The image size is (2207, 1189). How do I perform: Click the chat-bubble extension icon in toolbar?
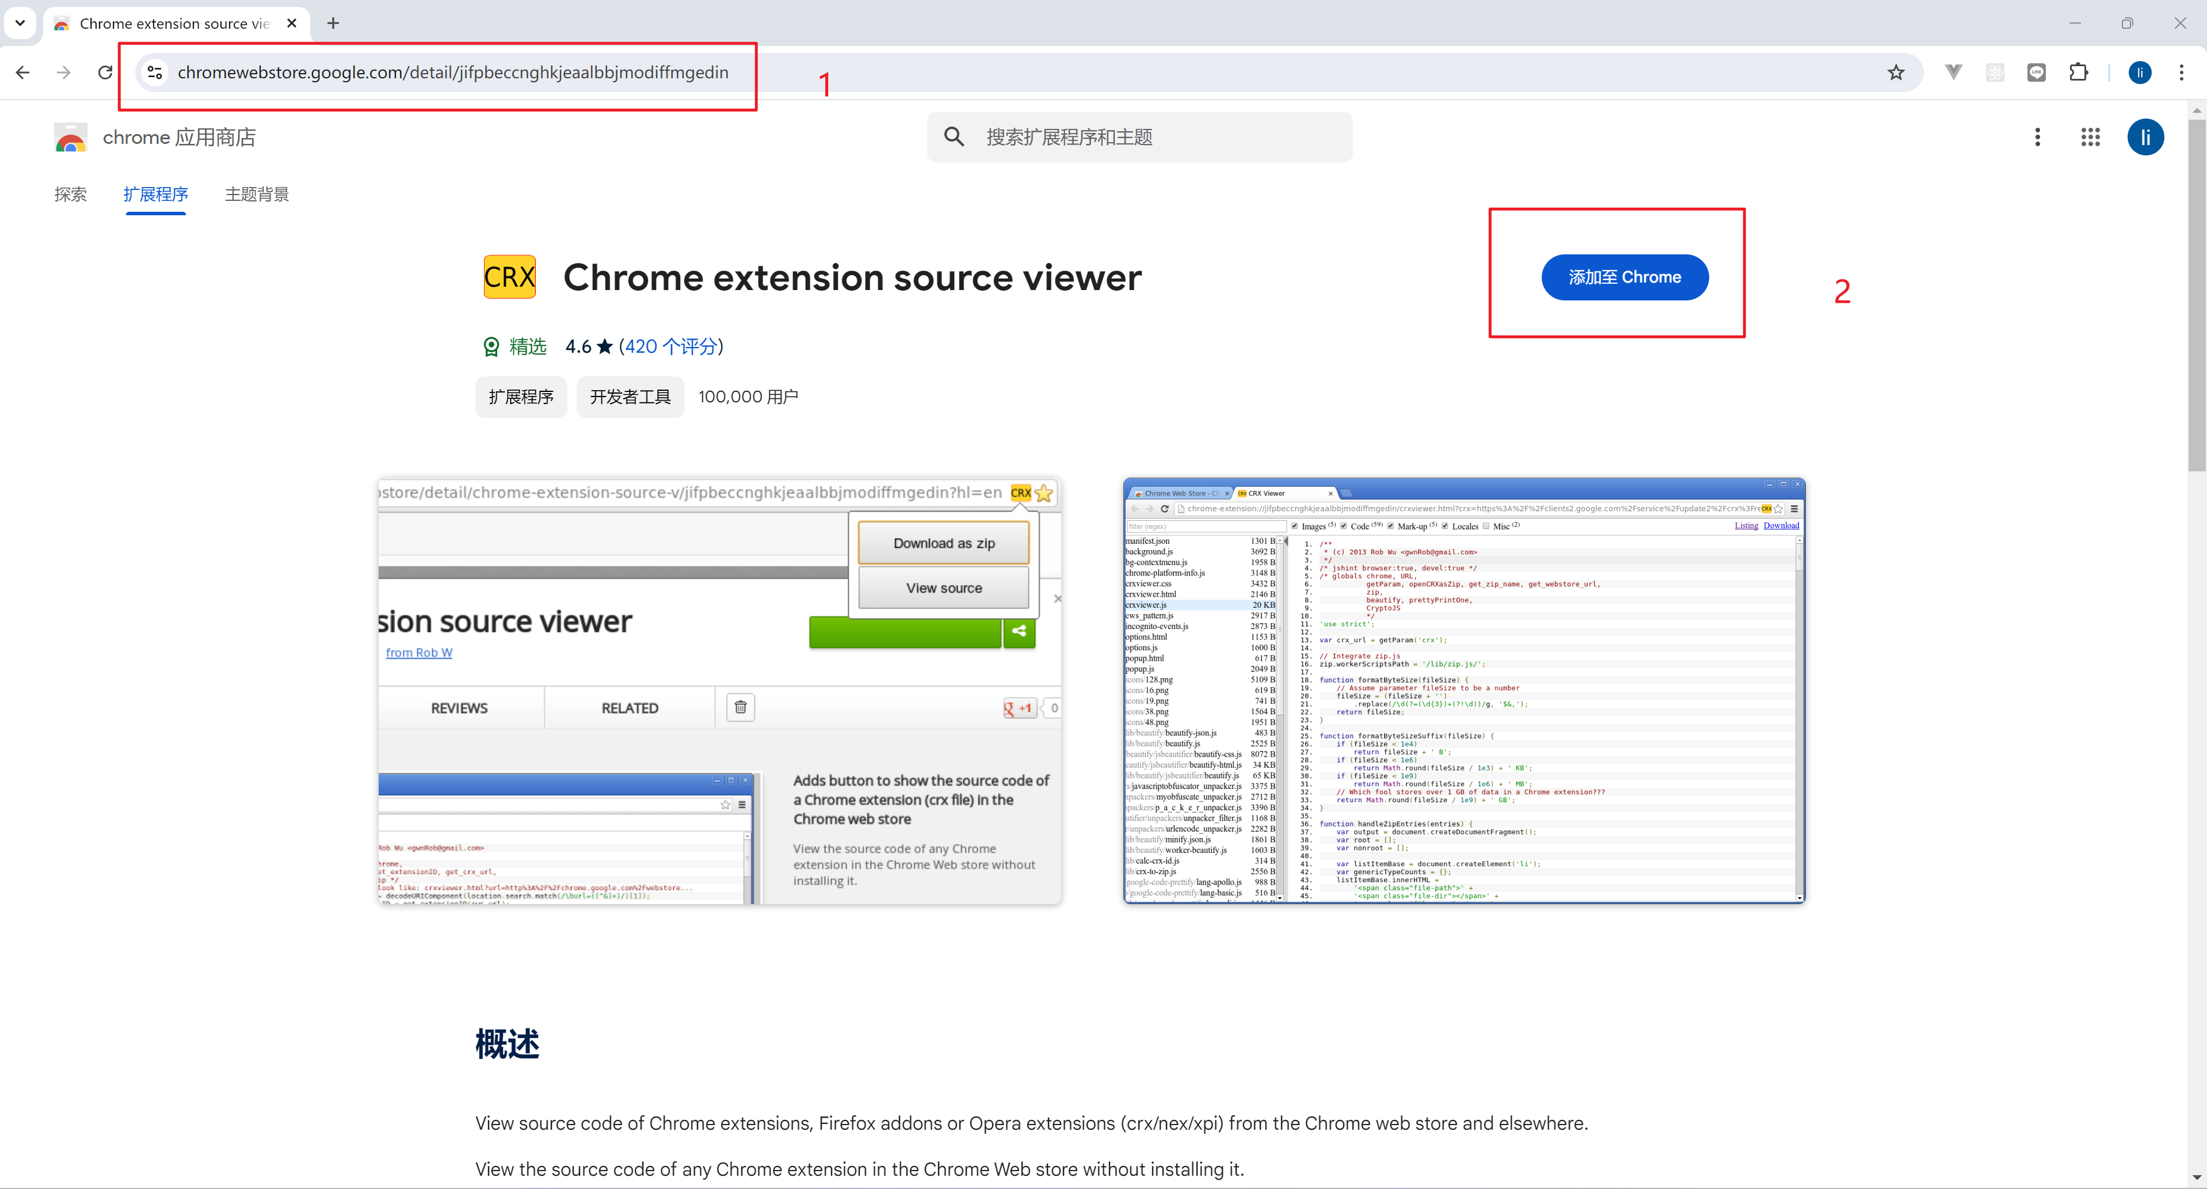click(2037, 73)
